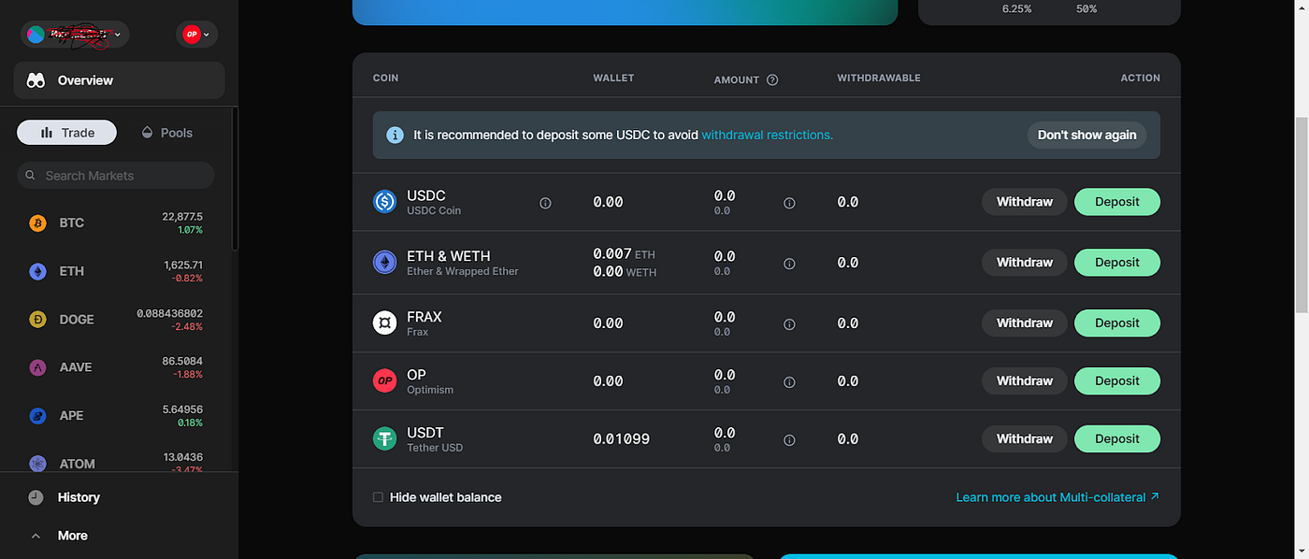Viewport: 1309px width, 559px height.
Task: Open the account wallet dropdown
Action: click(x=75, y=35)
